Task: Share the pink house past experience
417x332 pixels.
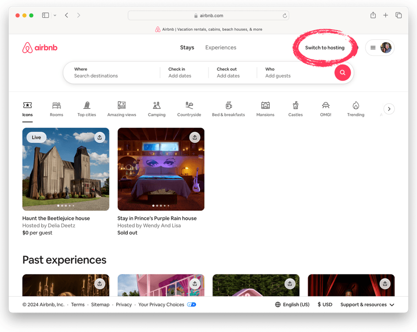Action: click(x=195, y=284)
